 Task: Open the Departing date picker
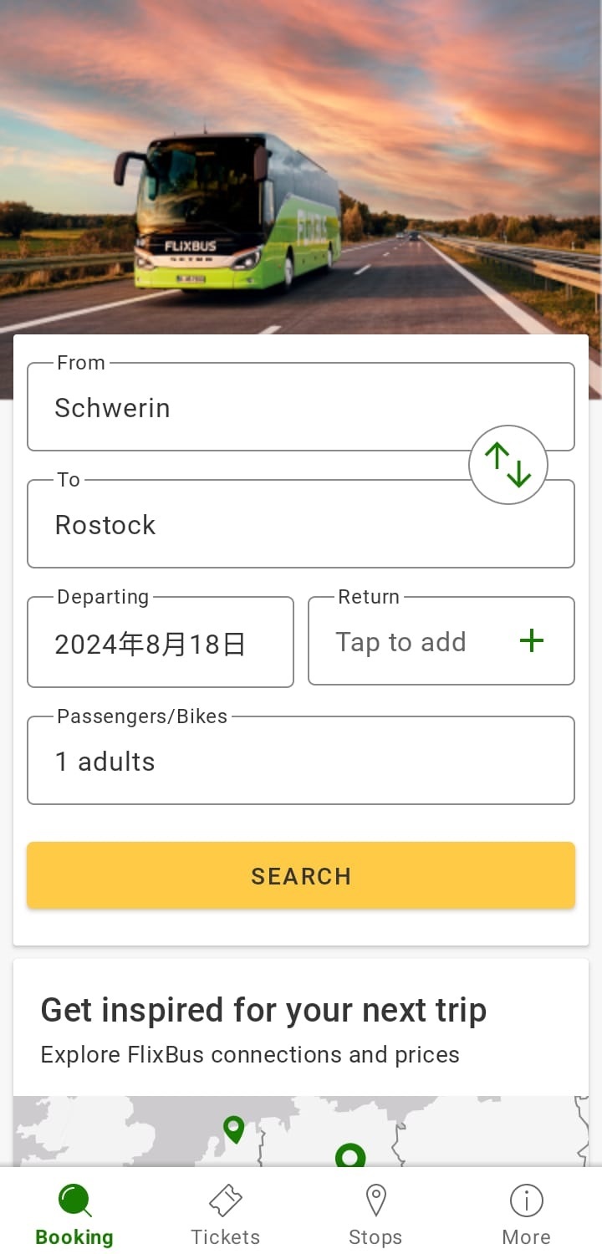point(160,643)
